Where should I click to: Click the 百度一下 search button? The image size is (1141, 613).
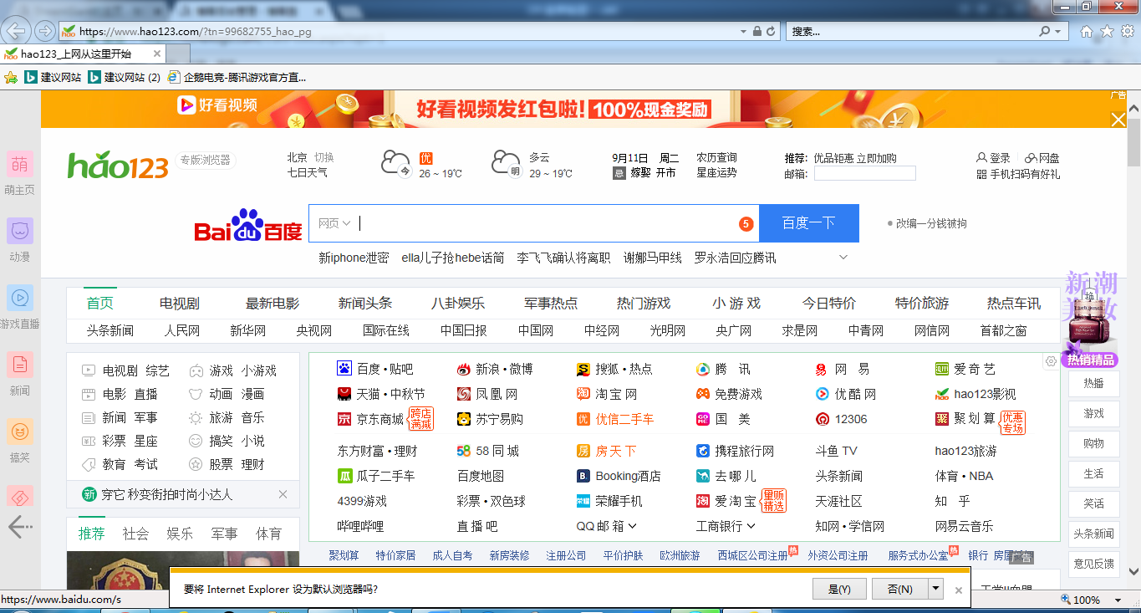pos(809,223)
